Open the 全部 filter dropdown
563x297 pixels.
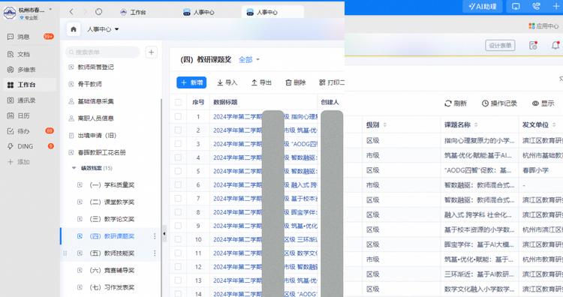tap(248, 60)
